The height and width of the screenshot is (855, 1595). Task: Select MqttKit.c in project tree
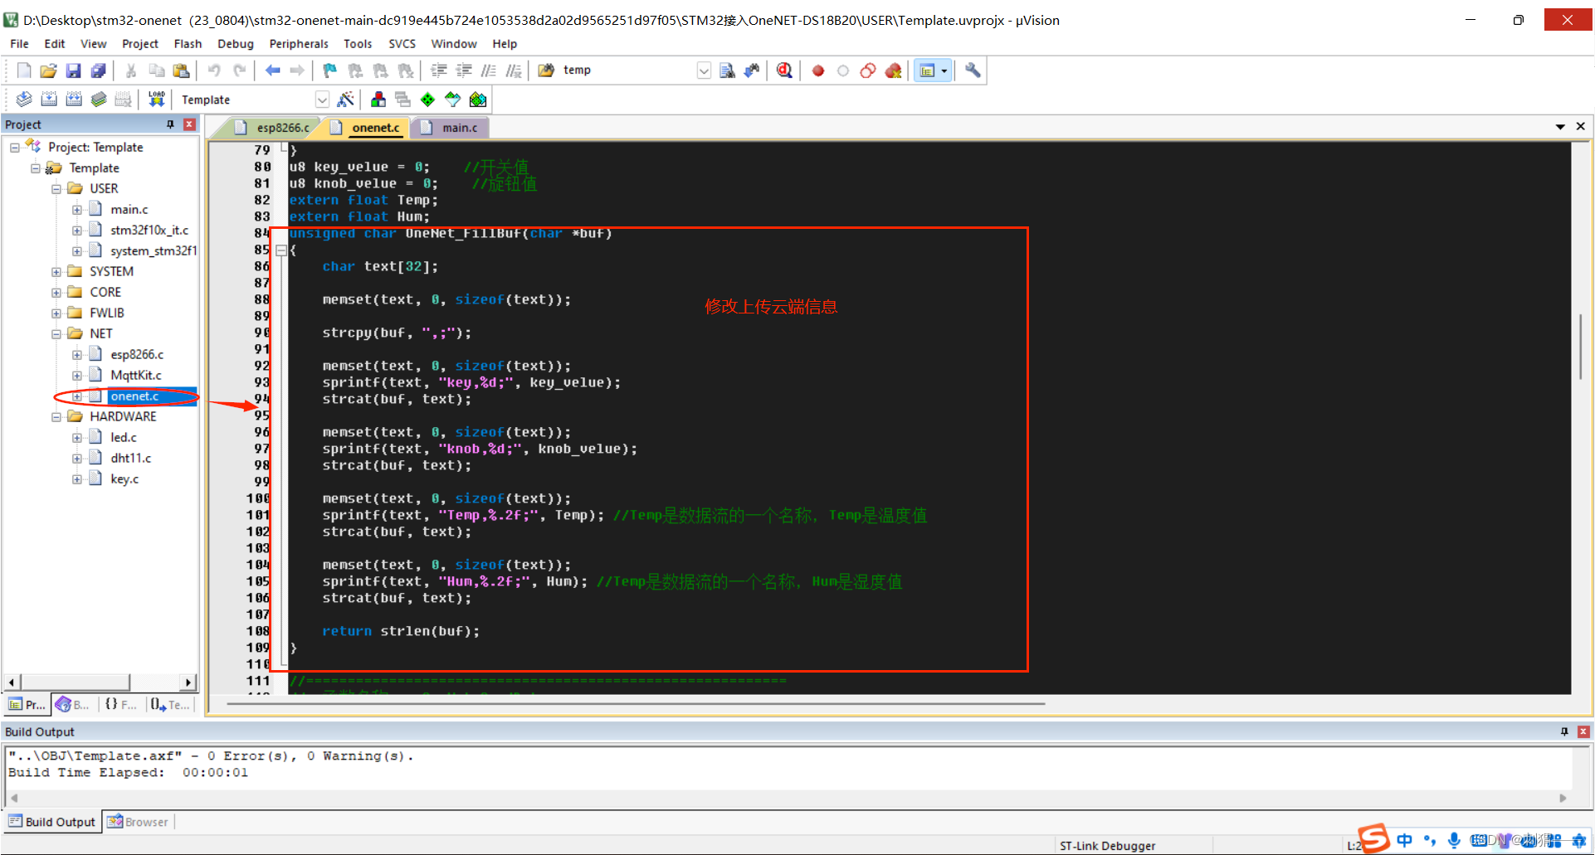[136, 375]
